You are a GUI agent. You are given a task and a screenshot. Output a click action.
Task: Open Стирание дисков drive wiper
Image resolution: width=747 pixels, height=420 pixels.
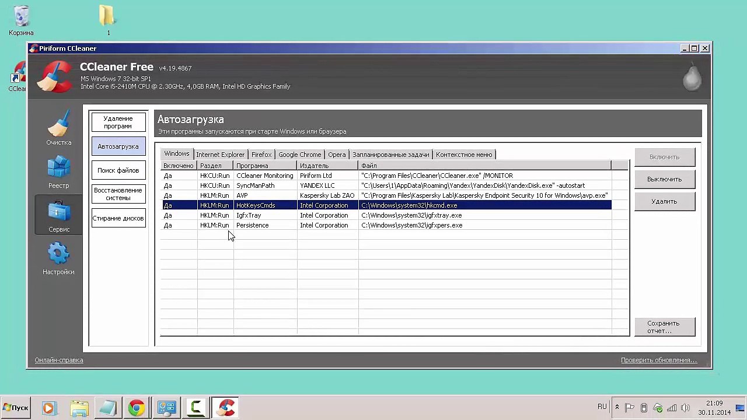point(118,218)
